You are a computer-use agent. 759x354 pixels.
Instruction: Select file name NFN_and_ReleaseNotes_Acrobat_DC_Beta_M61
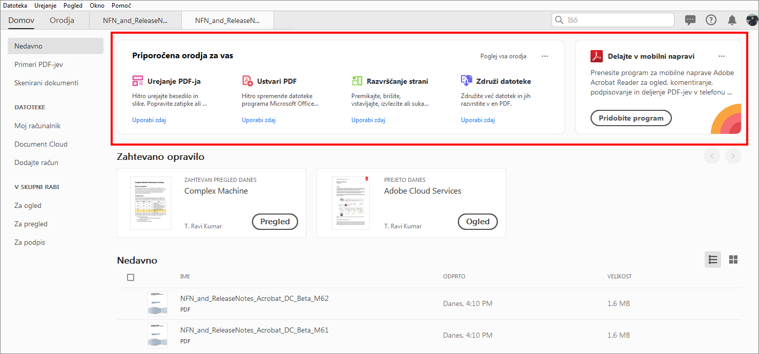(255, 330)
